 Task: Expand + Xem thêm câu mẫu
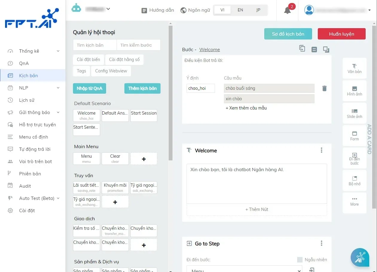click(246, 108)
